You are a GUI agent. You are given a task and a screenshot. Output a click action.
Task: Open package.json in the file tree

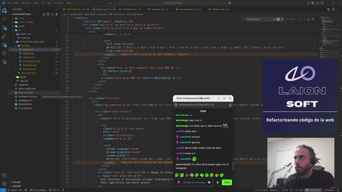[25, 100]
